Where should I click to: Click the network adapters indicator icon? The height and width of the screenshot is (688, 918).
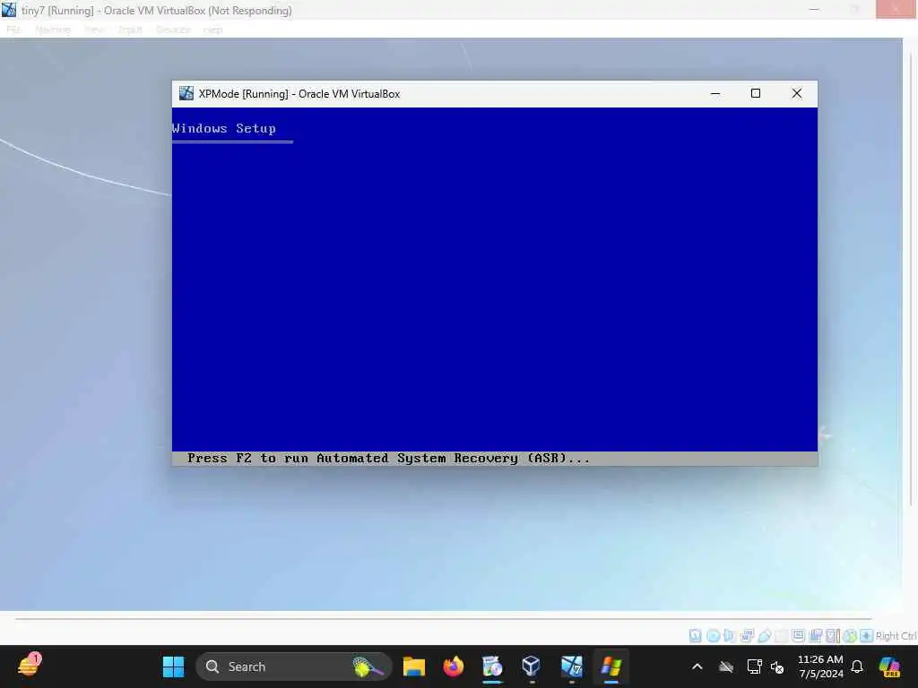click(x=747, y=635)
